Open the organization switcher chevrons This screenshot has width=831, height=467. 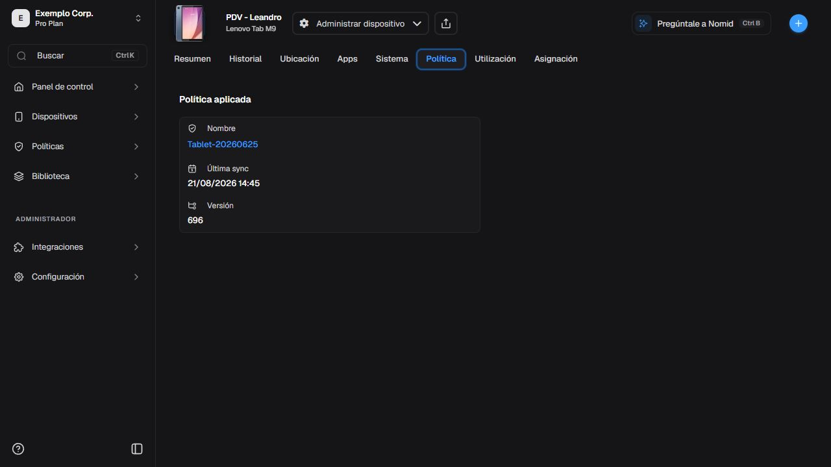tap(138, 18)
